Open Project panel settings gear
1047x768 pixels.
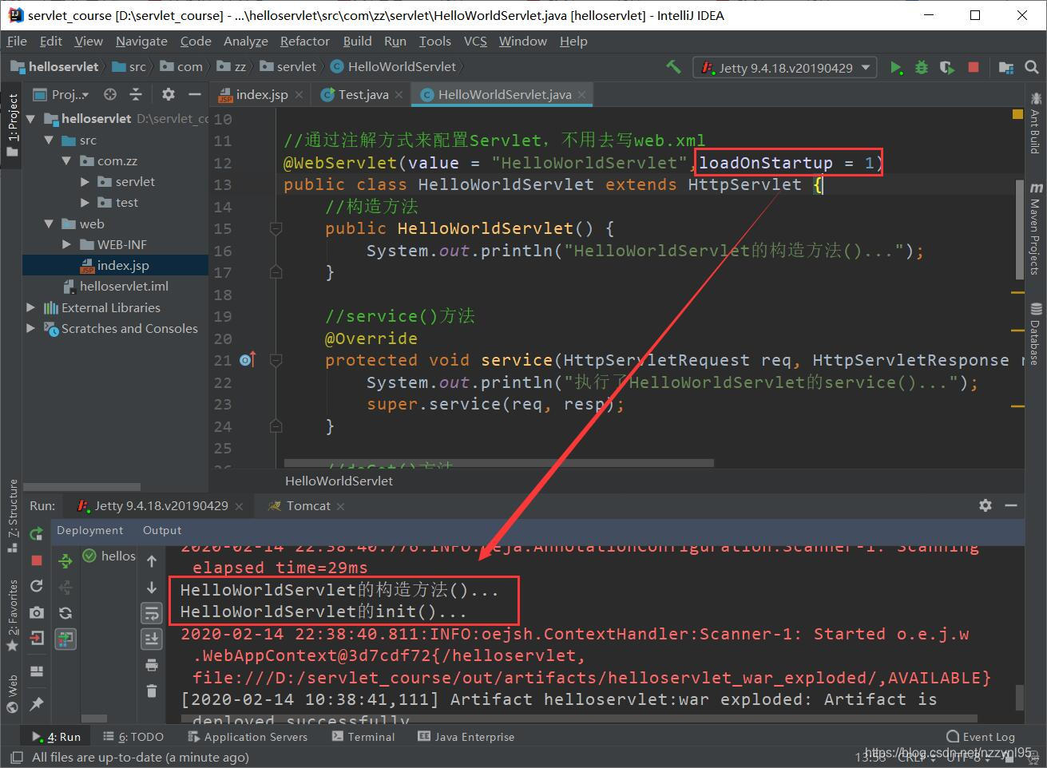168,94
